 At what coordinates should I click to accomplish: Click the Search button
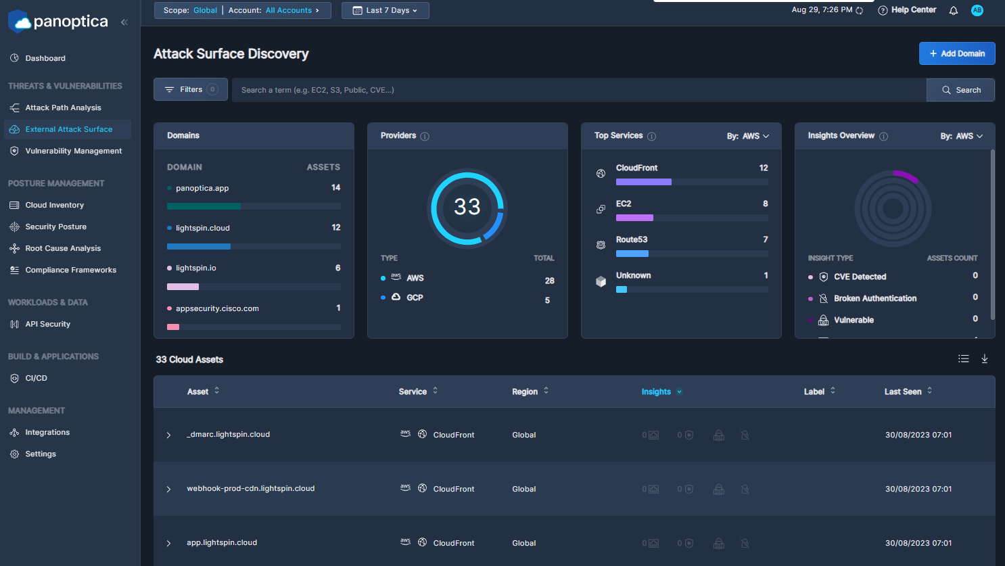coord(960,90)
